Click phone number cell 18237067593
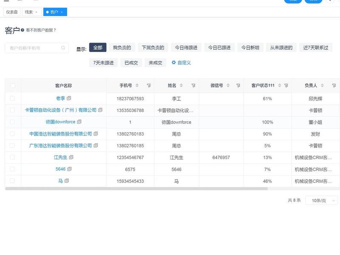 pyautogui.click(x=130, y=99)
